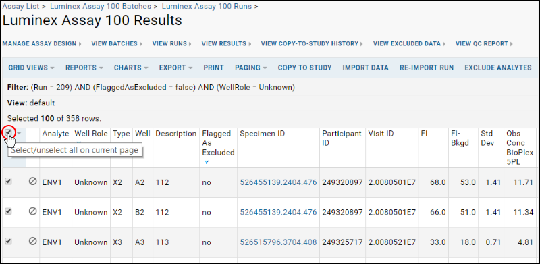Click the Filter description text
The image size is (540, 264).
coord(151,88)
